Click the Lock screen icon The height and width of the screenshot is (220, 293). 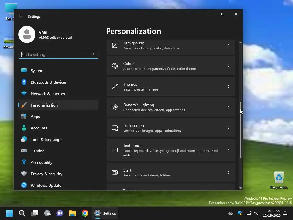click(115, 128)
